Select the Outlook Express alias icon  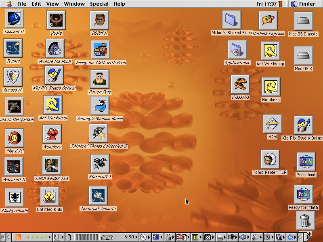click(x=268, y=21)
